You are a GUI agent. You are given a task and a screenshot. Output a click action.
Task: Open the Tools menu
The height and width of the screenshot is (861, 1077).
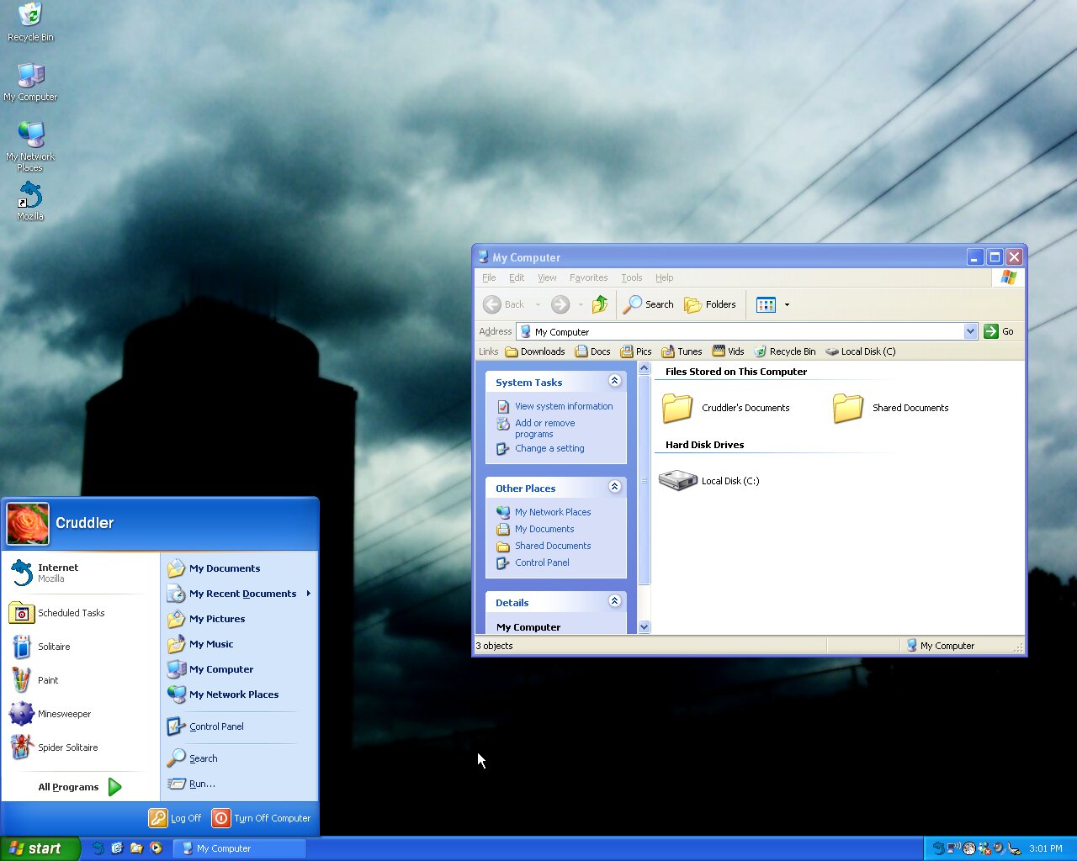(631, 277)
